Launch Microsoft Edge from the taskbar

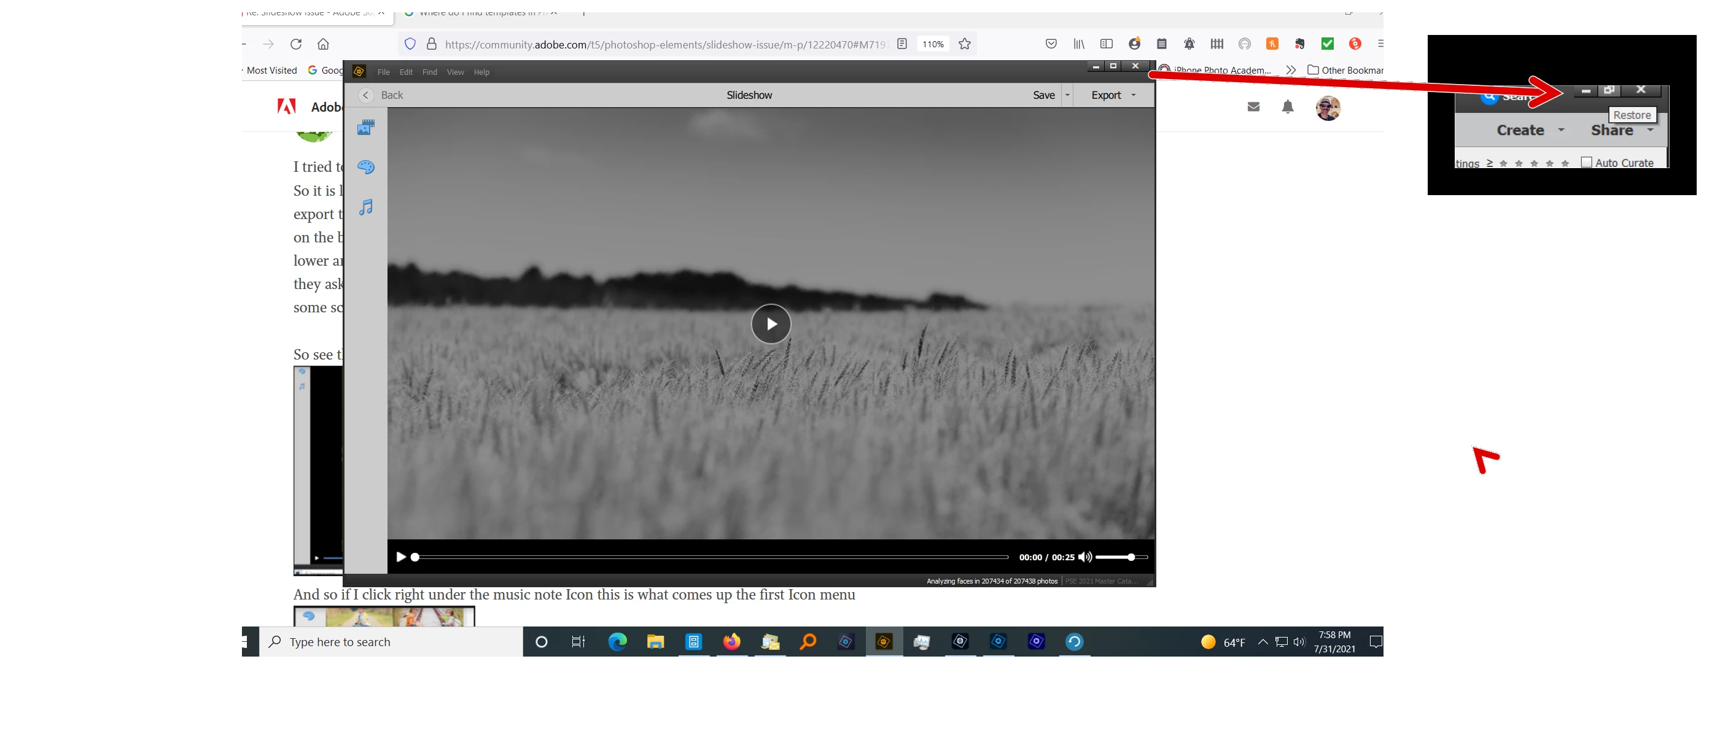(617, 642)
